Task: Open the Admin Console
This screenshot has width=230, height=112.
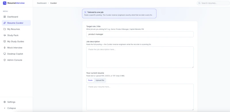Action: [x=16, y=60]
